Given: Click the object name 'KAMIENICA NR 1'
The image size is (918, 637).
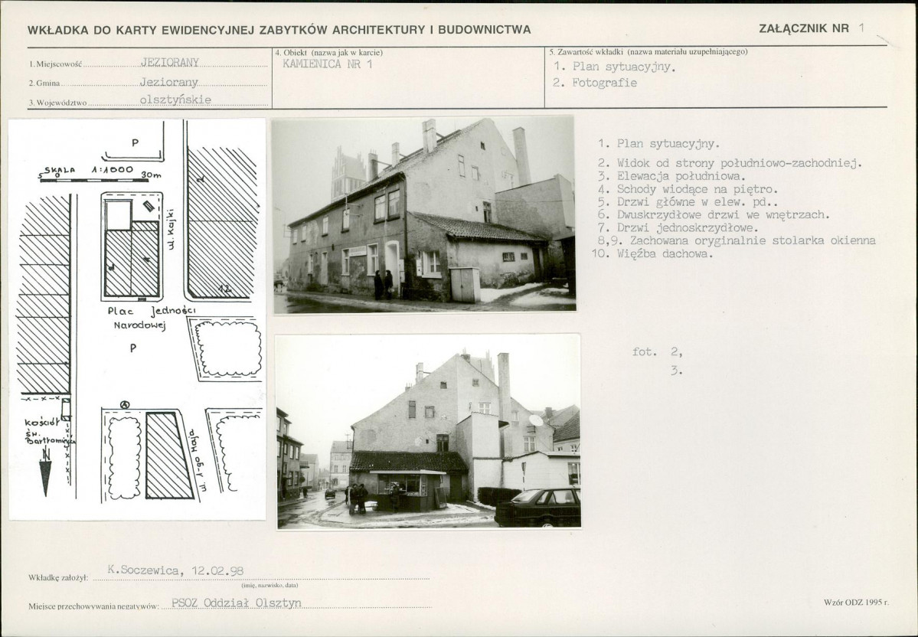Looking at the screenshot, I should tap(327, 64).
